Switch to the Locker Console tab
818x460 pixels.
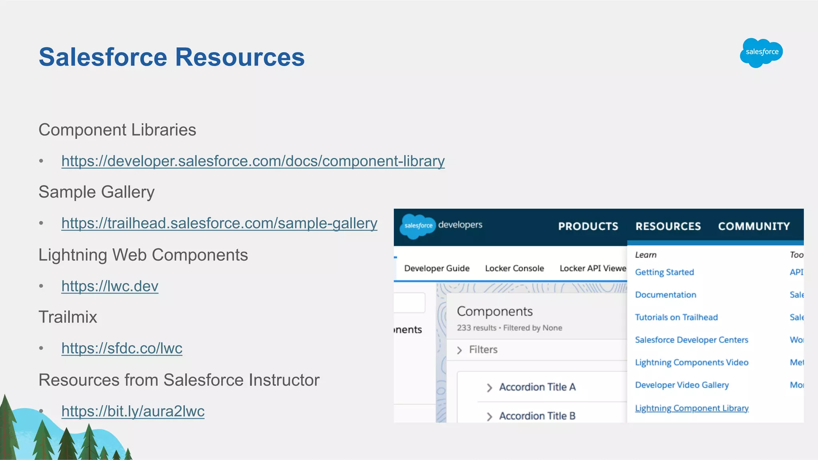[514, 268]
